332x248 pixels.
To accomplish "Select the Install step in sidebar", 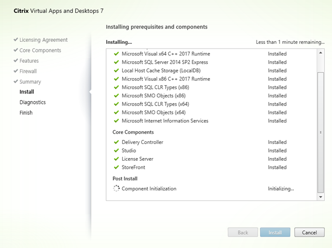I will (27, 92).
